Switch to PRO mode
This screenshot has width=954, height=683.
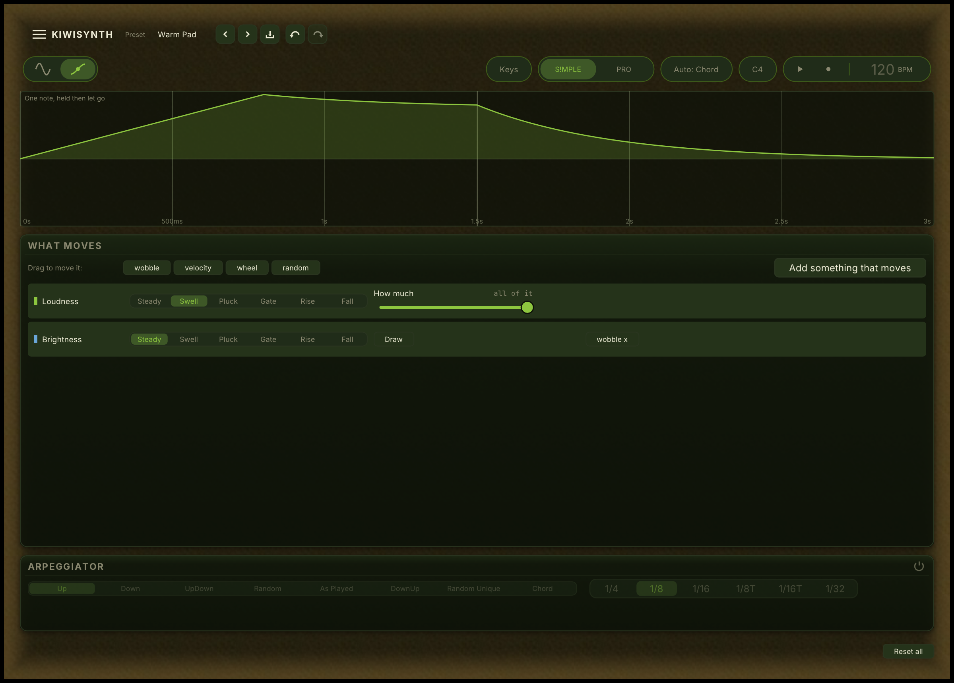pyautogui.click(x=623, y=69)
